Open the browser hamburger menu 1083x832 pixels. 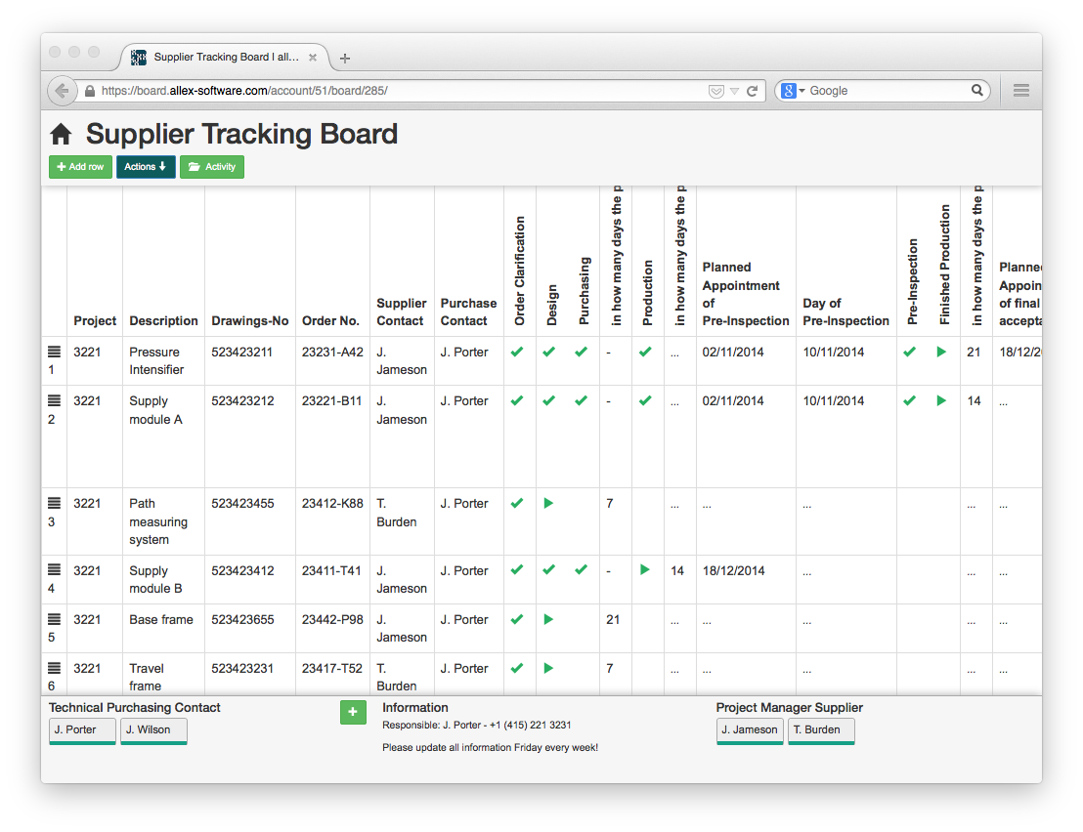(x=1020, y=91)
